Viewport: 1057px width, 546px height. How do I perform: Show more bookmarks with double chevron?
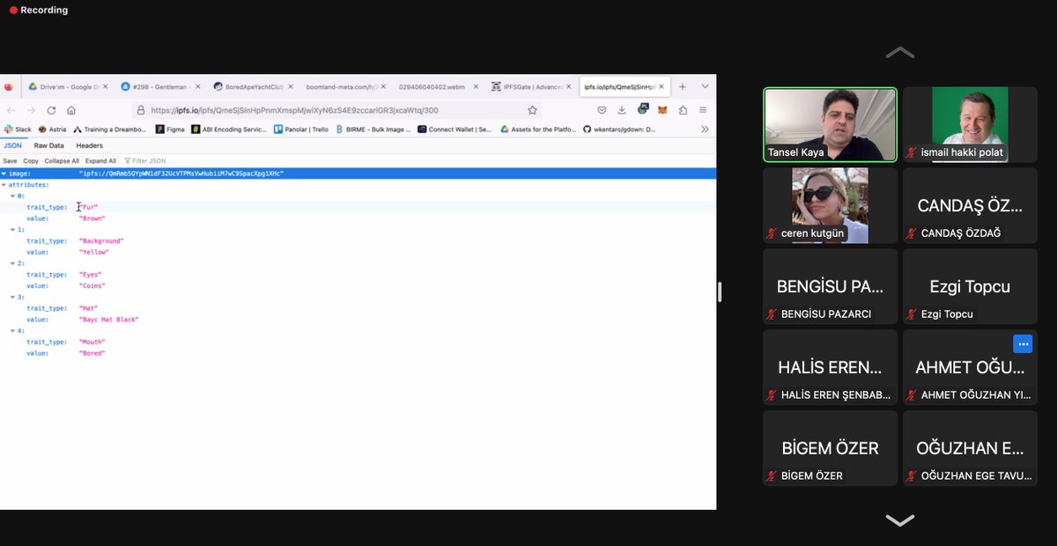tap(705, 129)
